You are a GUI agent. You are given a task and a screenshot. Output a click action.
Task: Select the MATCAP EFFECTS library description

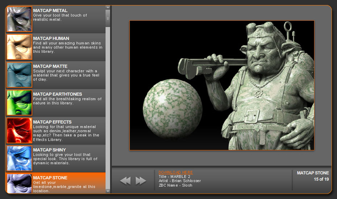coord(66,133)
